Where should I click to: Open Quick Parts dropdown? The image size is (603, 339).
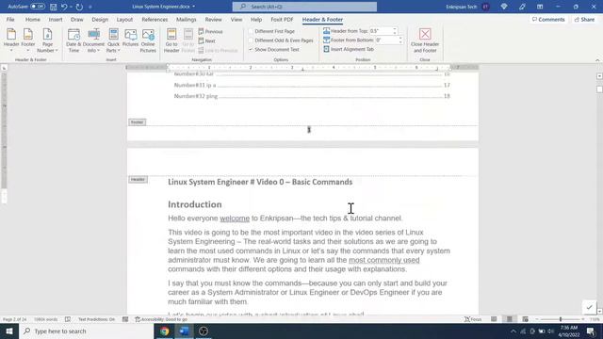point(113,40)
